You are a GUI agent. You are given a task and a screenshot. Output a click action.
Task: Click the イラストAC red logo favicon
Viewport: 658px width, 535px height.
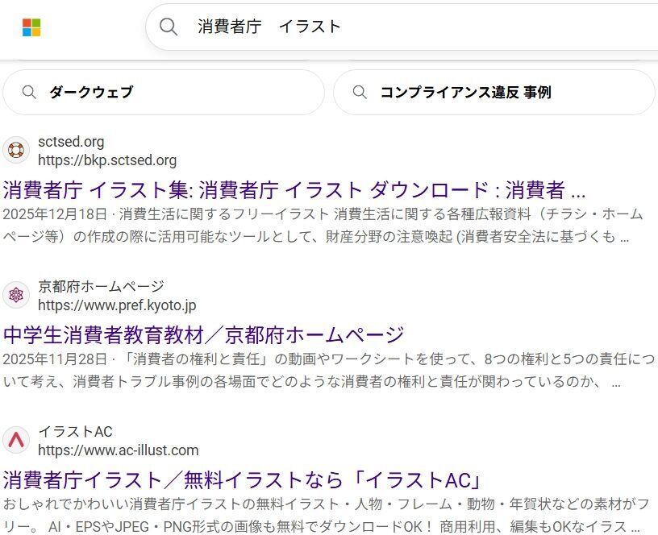[x=16, y=440]
